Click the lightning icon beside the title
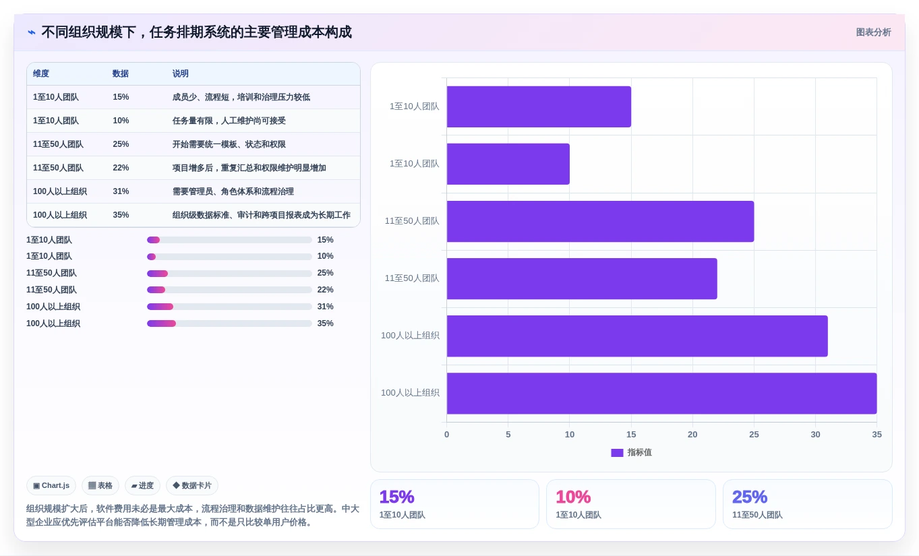919x556 pixels. (32, 32)
